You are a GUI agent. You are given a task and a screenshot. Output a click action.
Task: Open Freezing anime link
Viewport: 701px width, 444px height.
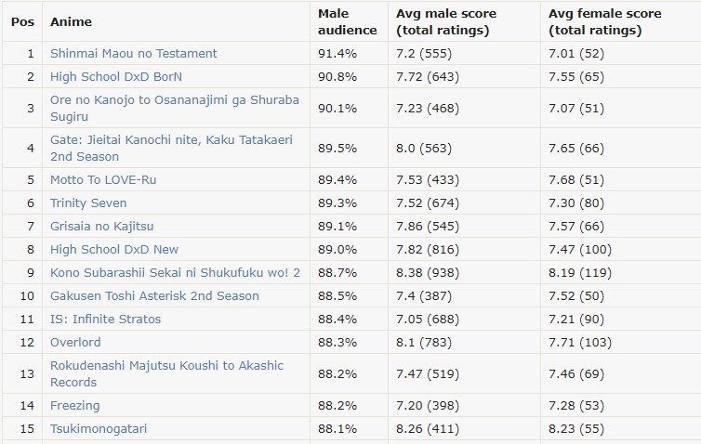pyautogui.click(x=75, y=406)
